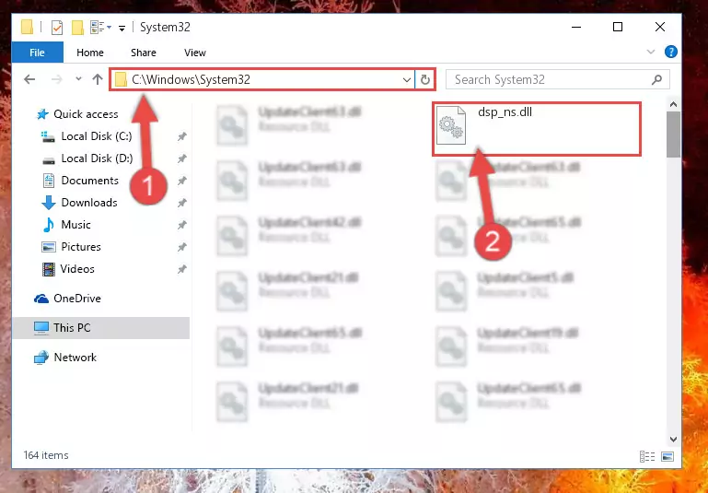Click the pin icon next to Local Disk (D:)
The width and height of the screenshot is (708, 493).
click(182, 158)
